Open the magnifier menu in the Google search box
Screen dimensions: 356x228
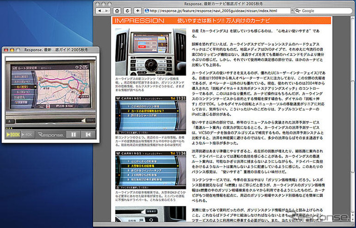tap(298, 11)
